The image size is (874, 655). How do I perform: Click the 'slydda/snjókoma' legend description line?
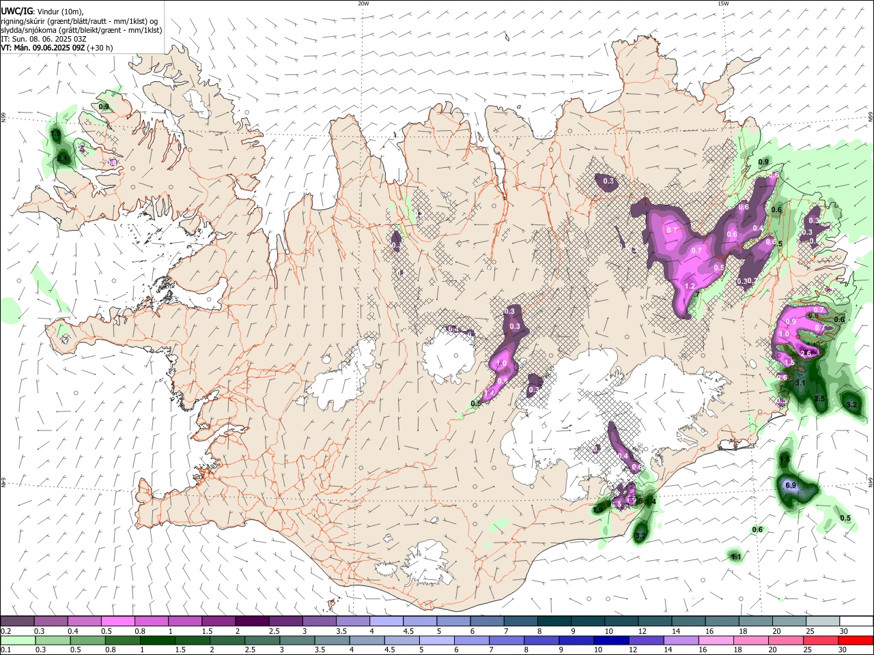81,30
